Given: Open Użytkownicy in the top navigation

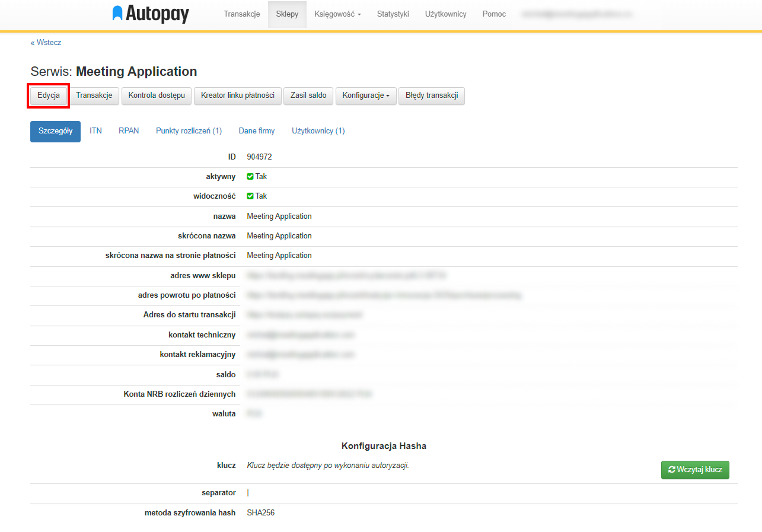Looking at the screenshot, I should click(x=446, y=14).
